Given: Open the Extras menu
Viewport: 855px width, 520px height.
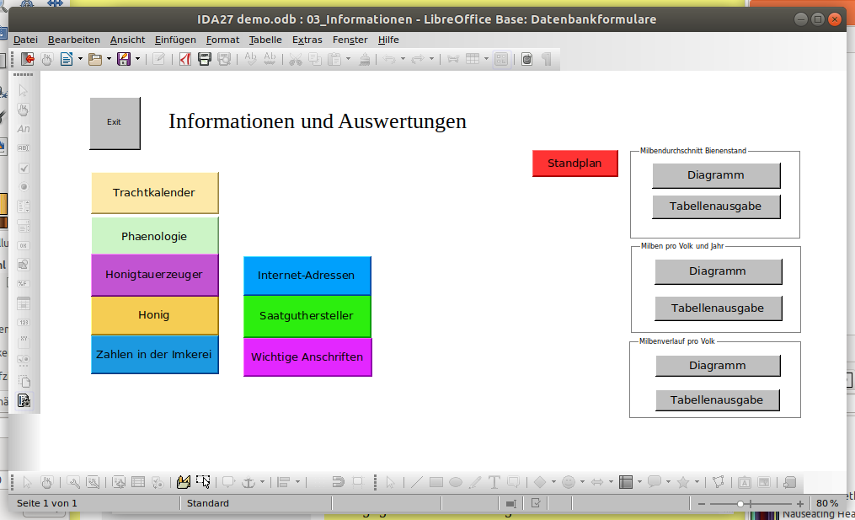Looking at the screenshot, I should [307, 40].
